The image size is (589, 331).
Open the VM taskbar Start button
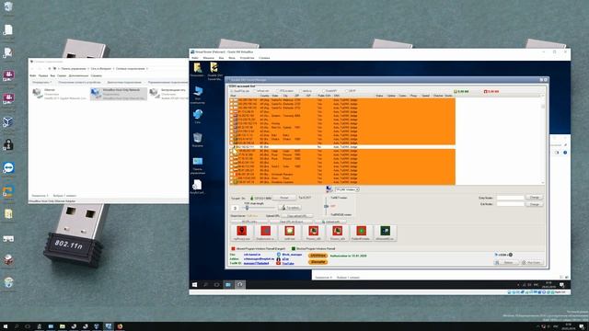[194, 285]
